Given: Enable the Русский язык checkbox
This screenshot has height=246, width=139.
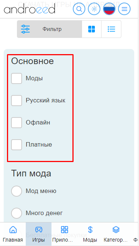Looking at the screenshot, I should tap(17, 101).
